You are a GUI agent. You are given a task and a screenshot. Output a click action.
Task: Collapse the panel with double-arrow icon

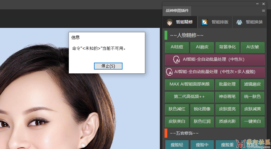257,4
